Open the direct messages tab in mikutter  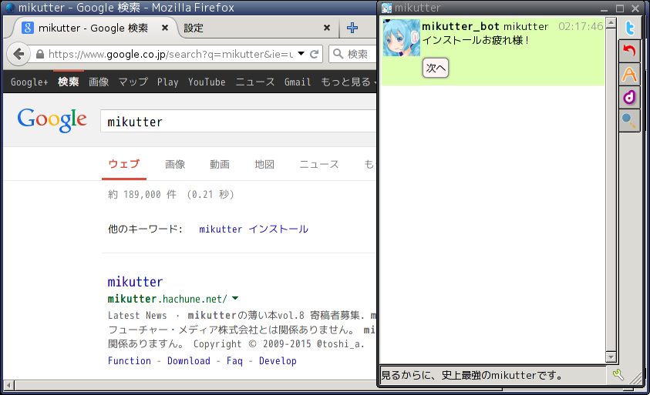(x=629, y=98)
